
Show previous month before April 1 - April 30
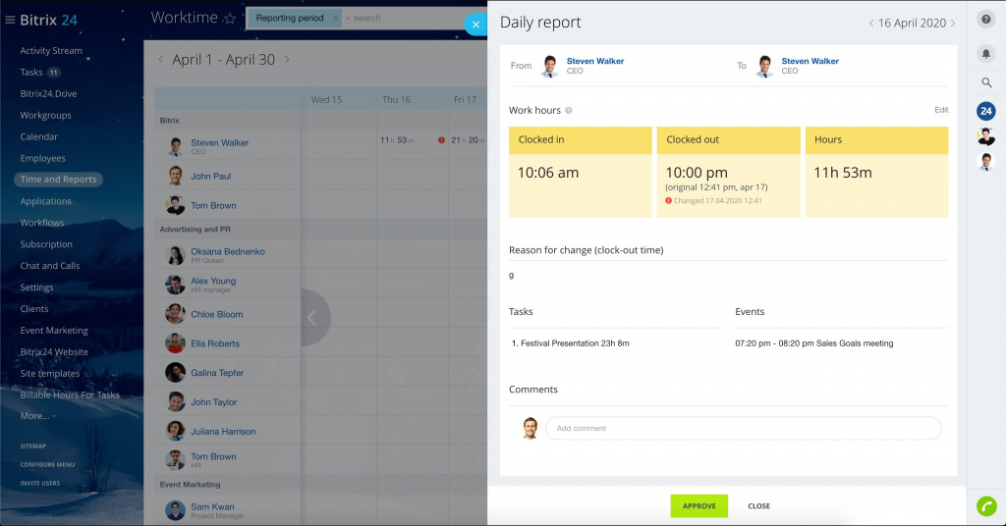click(162, 60)
